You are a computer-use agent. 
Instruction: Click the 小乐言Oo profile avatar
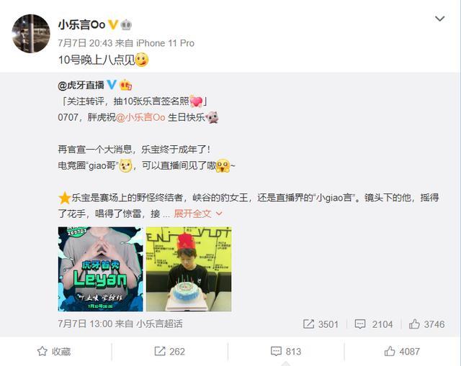(x=31, y=34)
